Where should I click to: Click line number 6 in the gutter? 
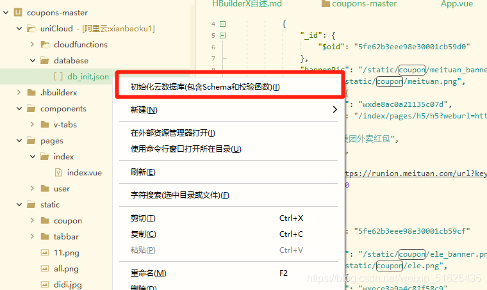tap(213, 47)
